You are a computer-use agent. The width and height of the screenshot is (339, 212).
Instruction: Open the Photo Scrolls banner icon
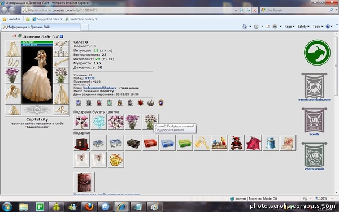point(314,155)
